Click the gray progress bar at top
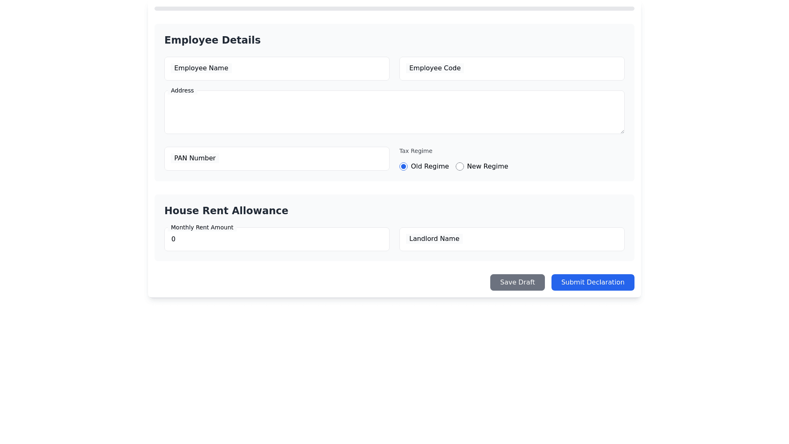 point(394,9)
